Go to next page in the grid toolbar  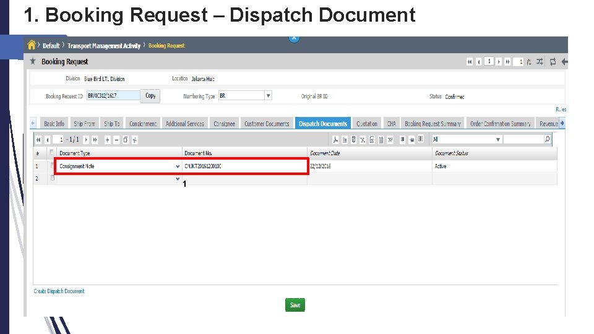pyautogui.click(x=86, y=140)
